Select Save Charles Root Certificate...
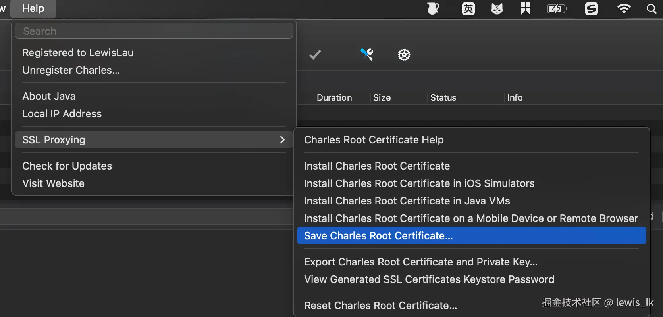Screen dimensions: 663x317 (x=472, y=236)
